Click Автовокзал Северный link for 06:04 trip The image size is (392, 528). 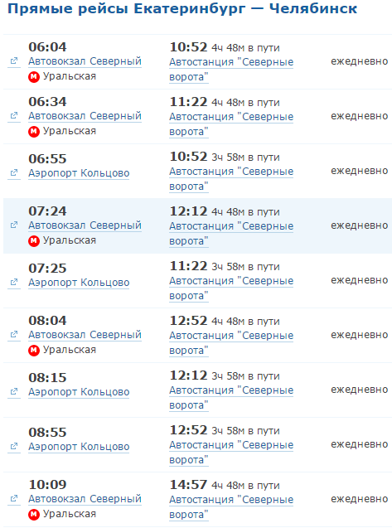tap(85, 61)
